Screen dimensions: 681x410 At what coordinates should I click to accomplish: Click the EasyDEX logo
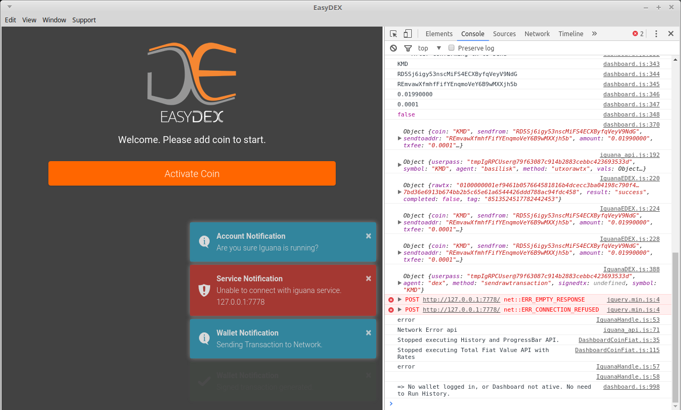192,83
